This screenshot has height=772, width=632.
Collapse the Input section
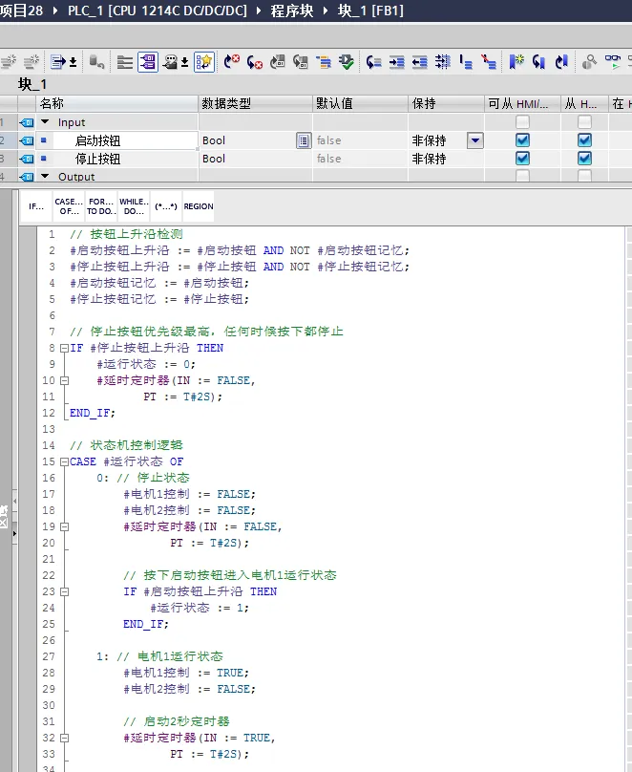(x=45, y=121)
